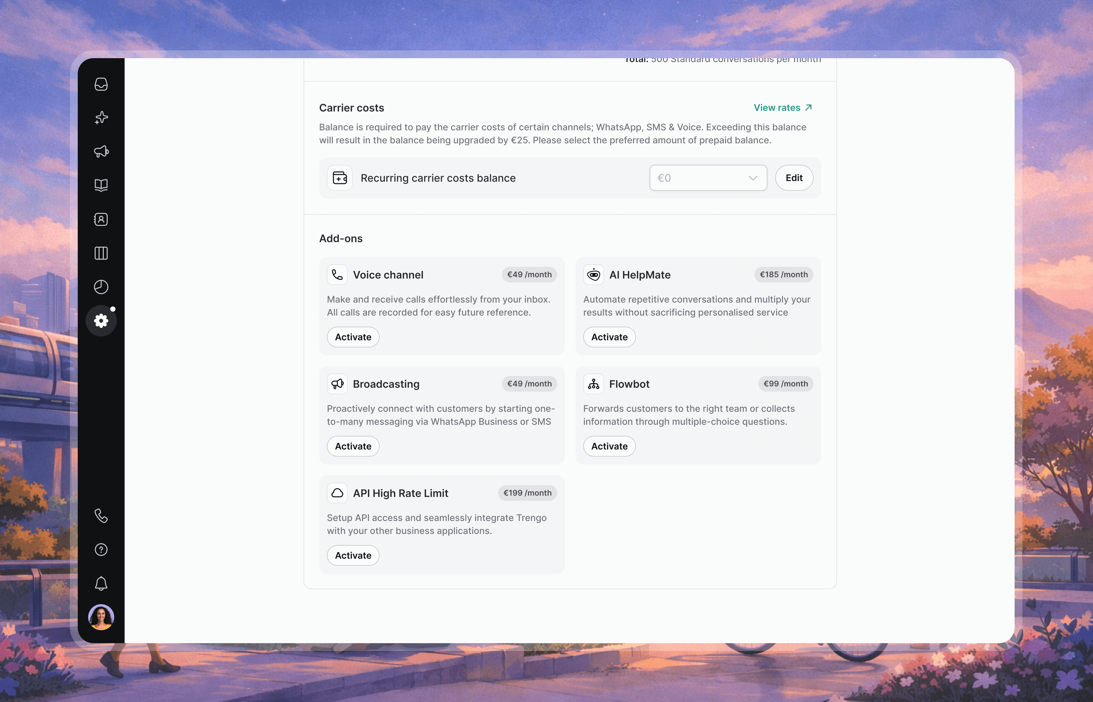
Task: Open notifications bell icon
Action: [101, 583]
